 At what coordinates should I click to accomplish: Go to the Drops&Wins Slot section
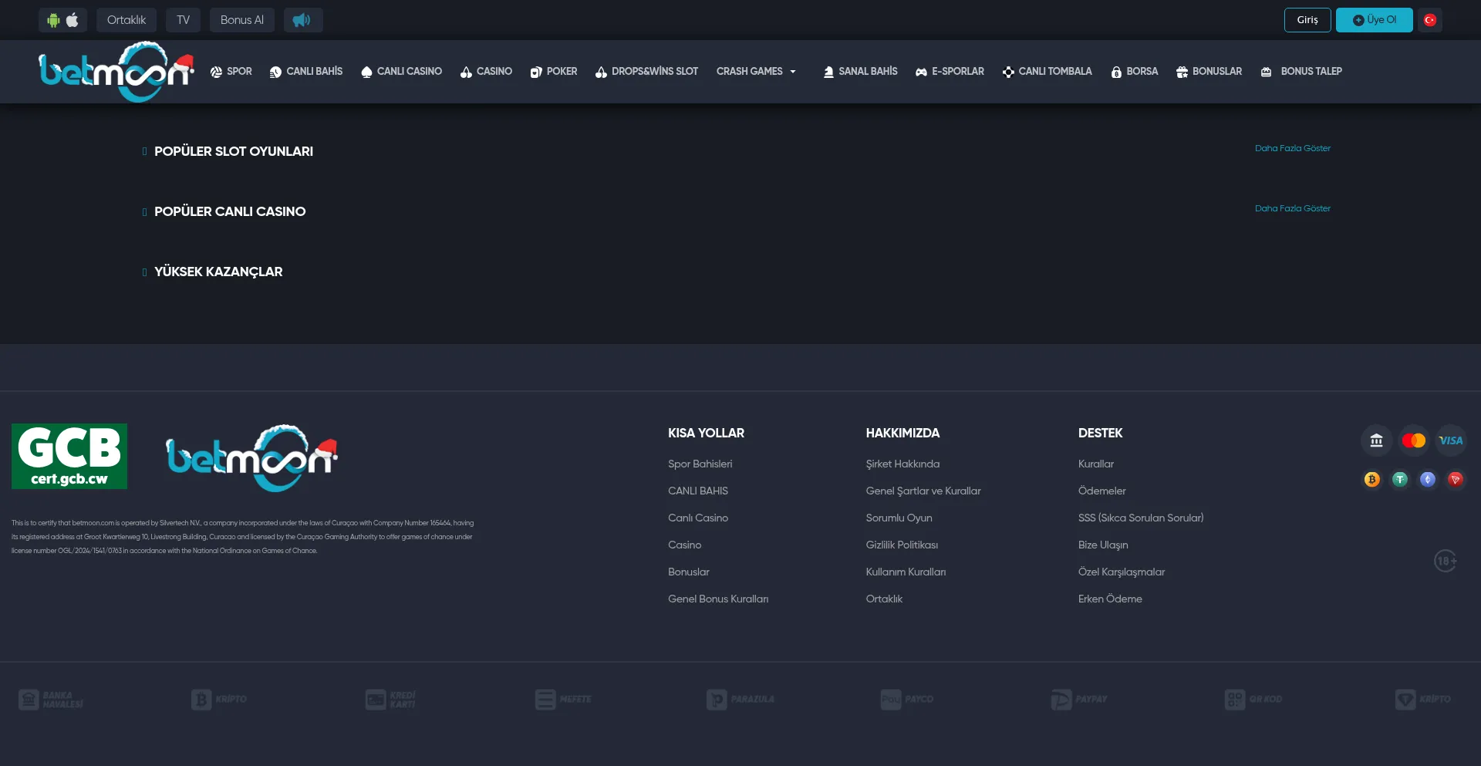tap(646, 72)
